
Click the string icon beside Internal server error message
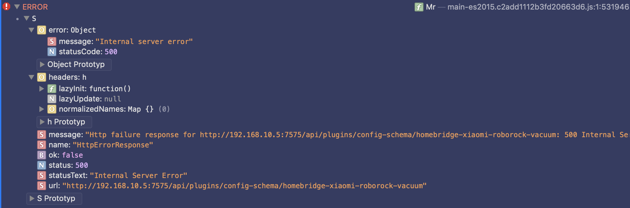pyautogui.click(x=52, y=41)
